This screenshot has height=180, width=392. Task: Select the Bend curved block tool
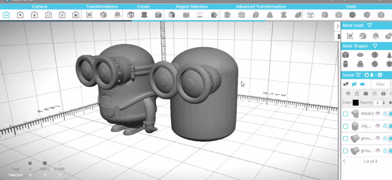pos(298,15)
